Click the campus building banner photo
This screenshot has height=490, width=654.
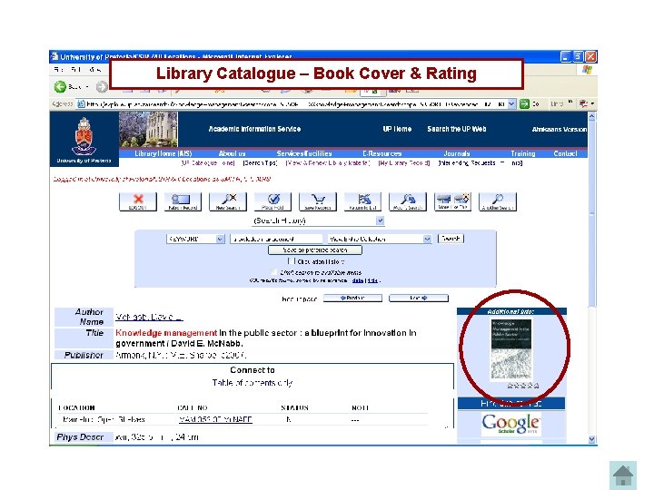pos(148,129)
